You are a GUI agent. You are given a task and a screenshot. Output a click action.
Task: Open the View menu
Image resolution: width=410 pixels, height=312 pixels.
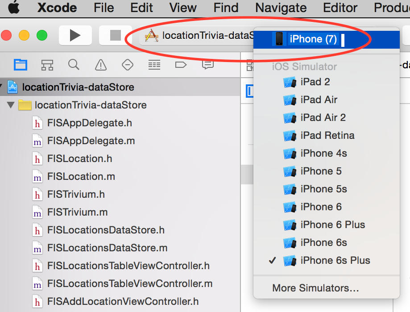click(x=183, y=8)
